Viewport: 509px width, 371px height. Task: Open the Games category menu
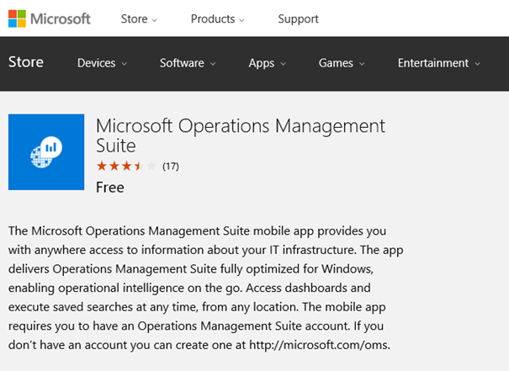342,63
